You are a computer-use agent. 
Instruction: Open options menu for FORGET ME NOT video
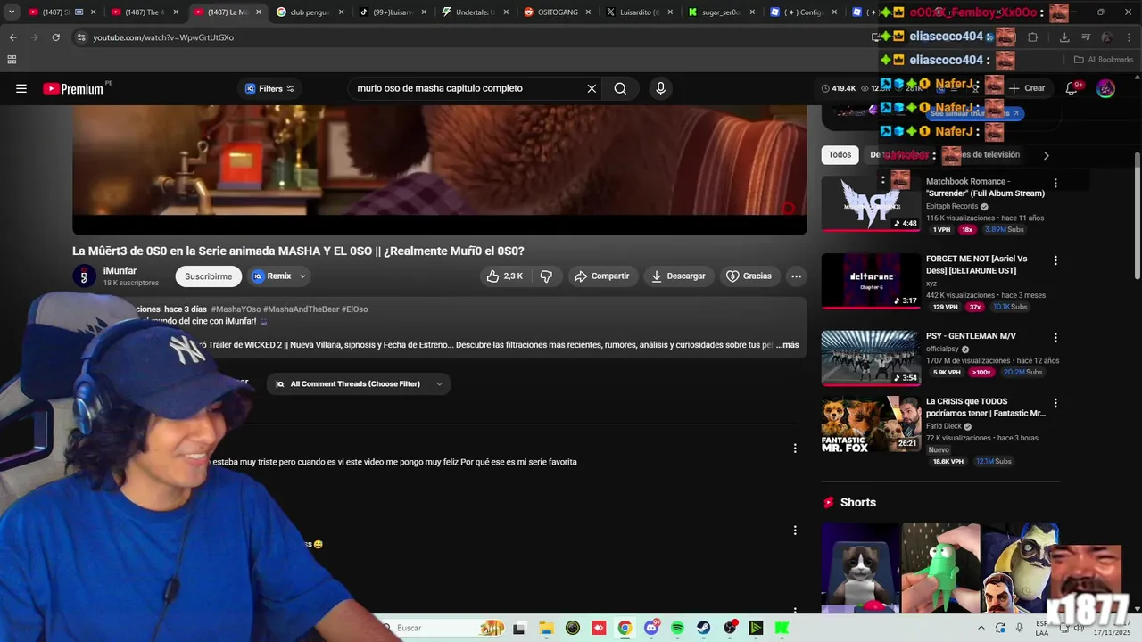pos(1055,260)
